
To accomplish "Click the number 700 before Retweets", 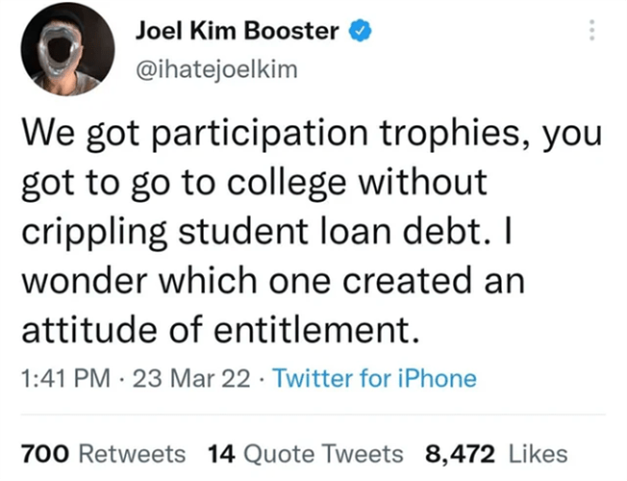I will (45, 454).
